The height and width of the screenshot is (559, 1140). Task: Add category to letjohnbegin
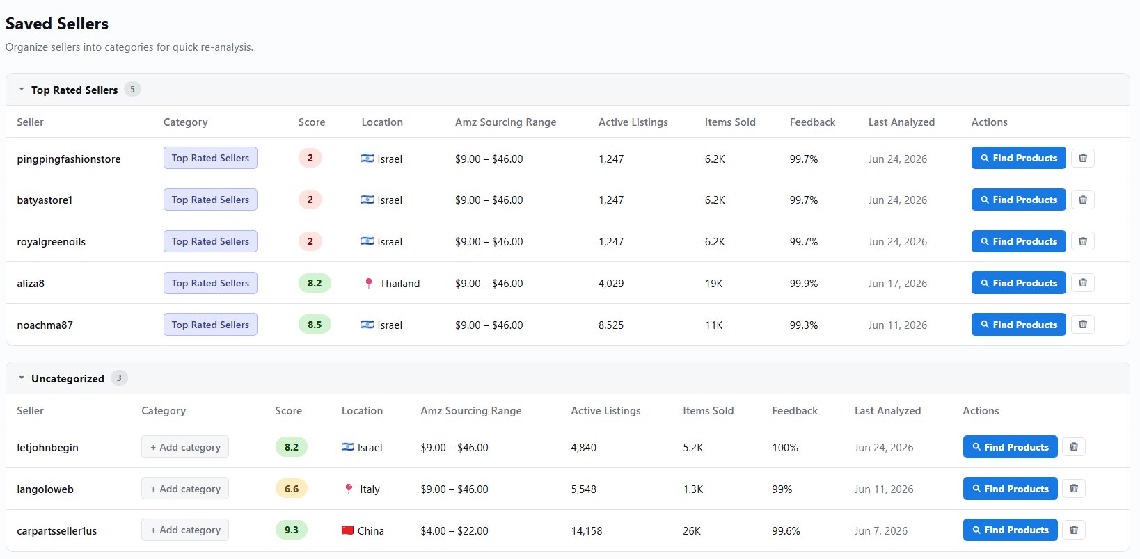[185, 447]
